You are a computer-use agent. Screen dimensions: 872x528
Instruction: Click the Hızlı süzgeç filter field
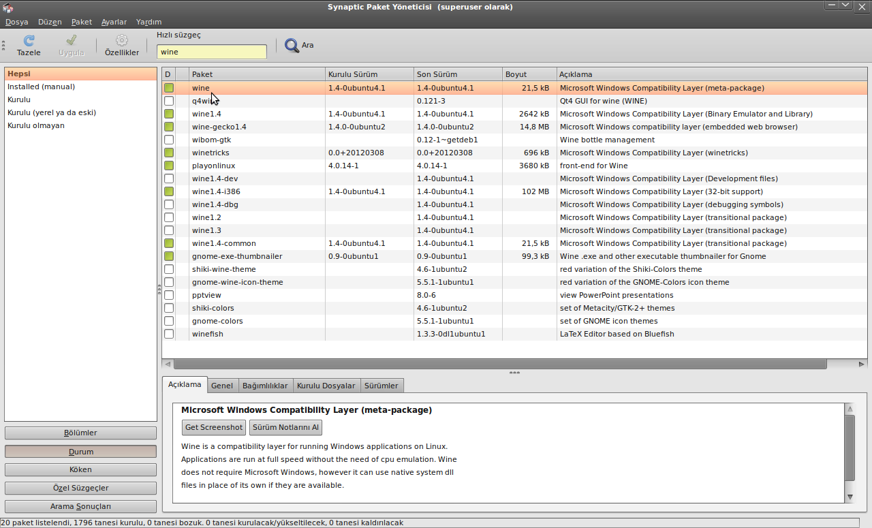[x=211, y=52]
